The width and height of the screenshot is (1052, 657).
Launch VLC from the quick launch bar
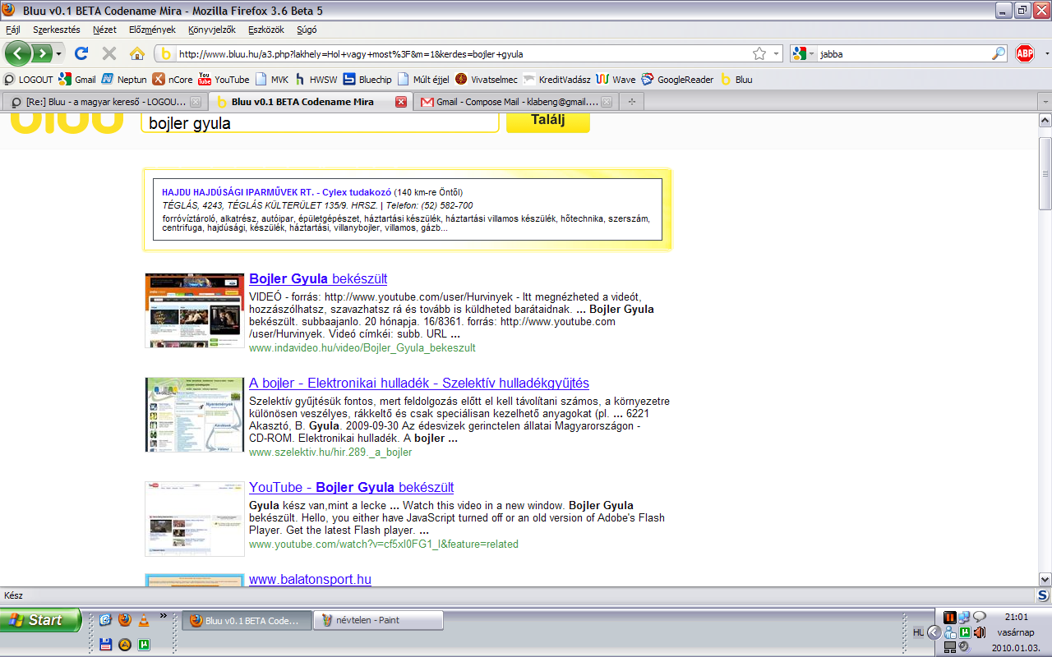(x=143, y=620)
